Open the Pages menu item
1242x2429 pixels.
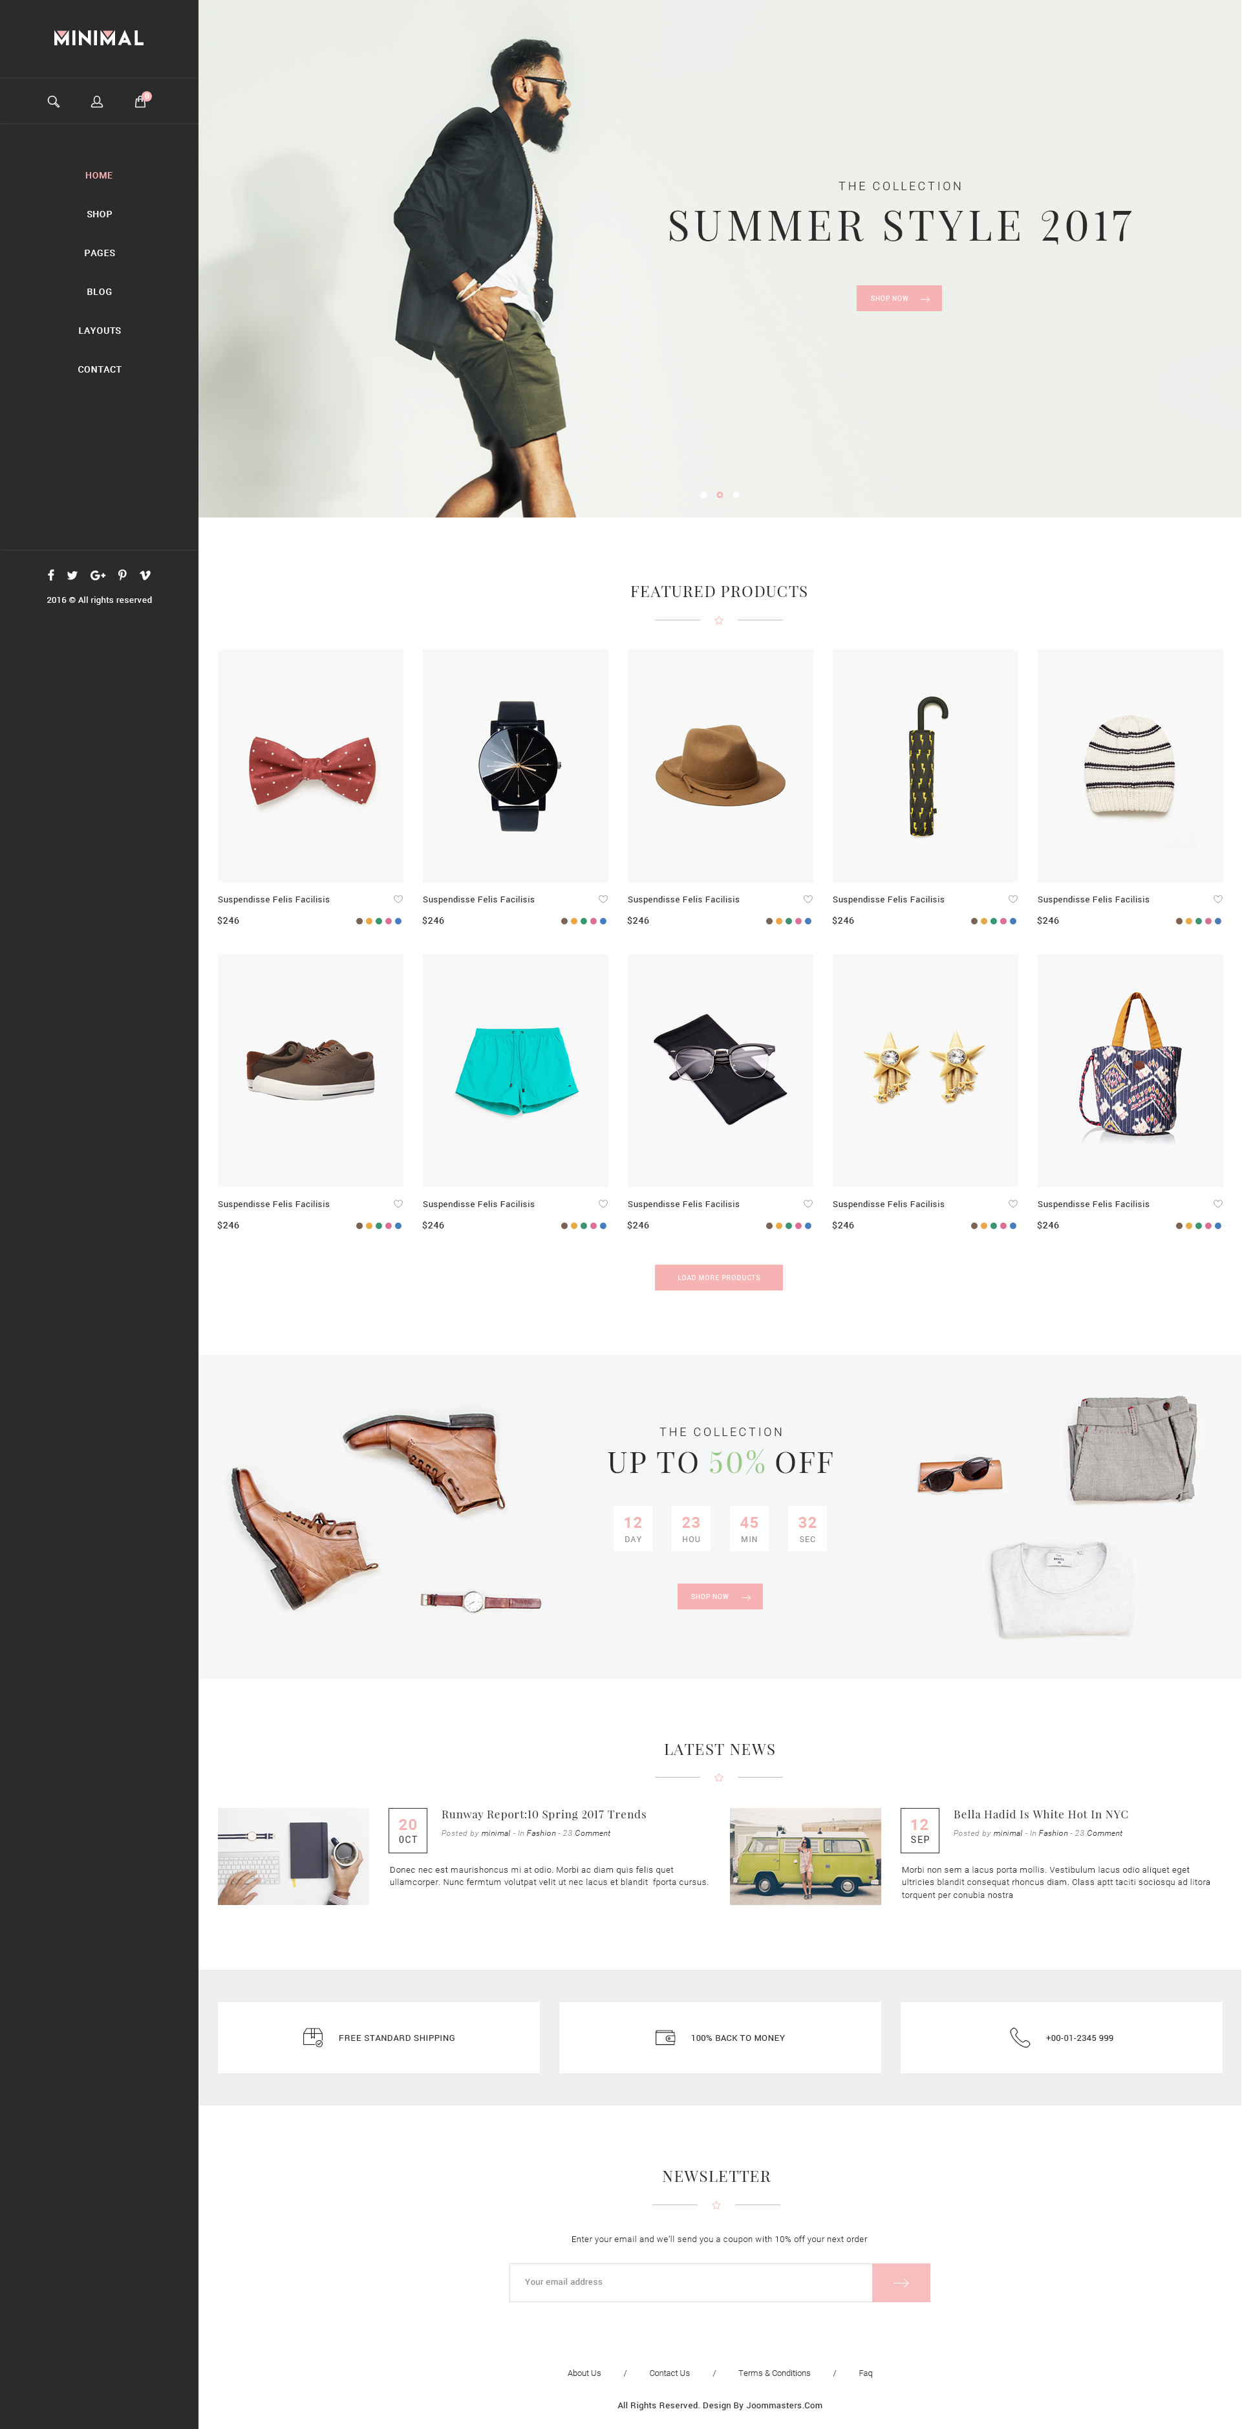[99, 253]
